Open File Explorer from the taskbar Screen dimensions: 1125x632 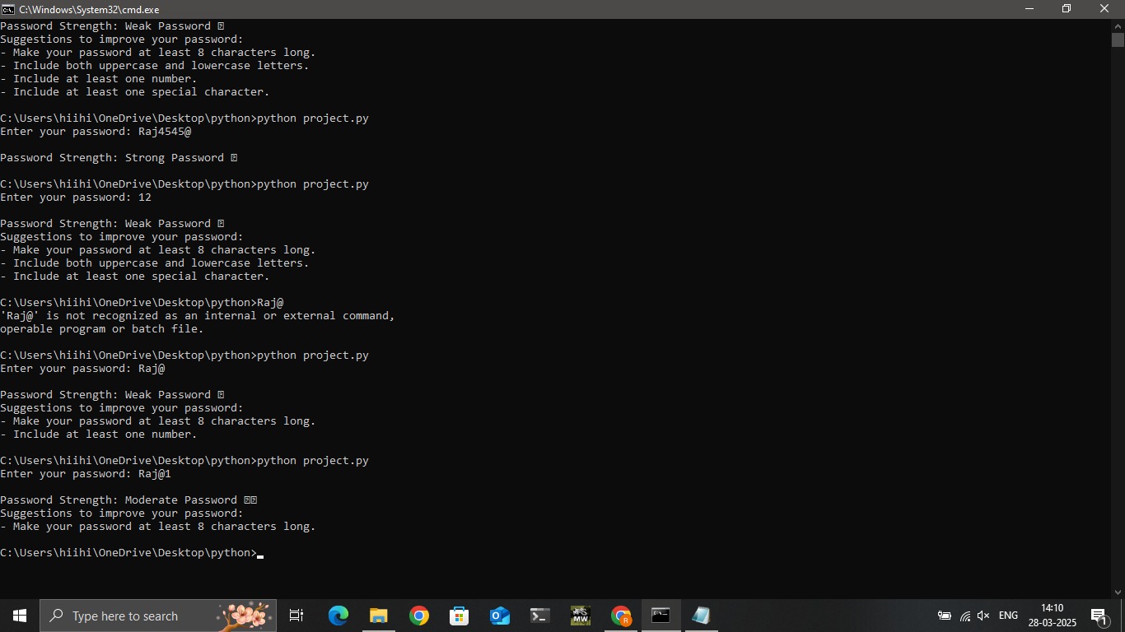coord(379,616)
